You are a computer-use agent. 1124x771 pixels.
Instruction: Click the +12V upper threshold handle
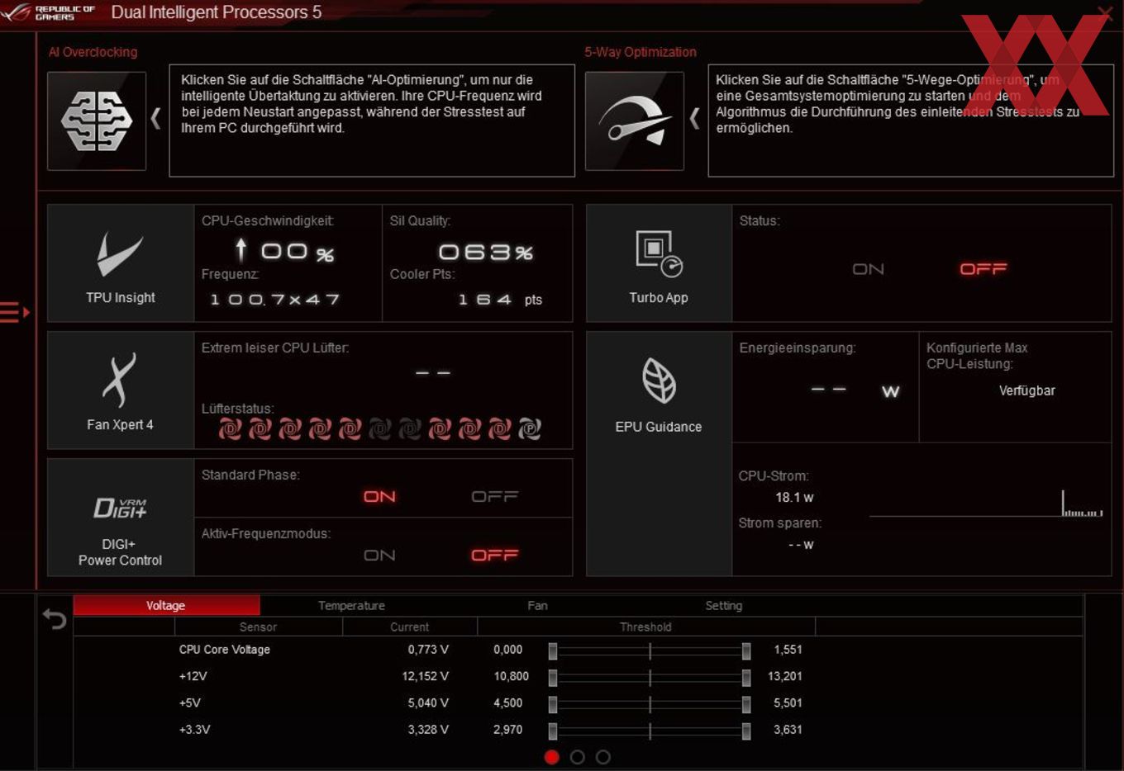coord(746,677)
